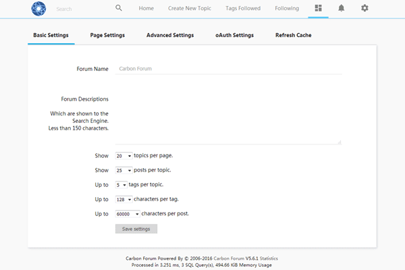This screenshot has height=270, width=405.
Task: Expand the topics per page dropdown
Action: pos(124,155)
